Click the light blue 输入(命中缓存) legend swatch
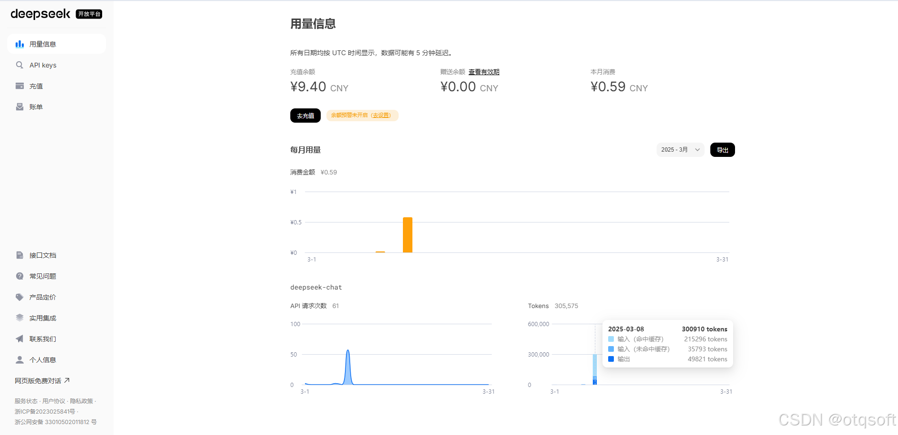 pyautogui.click(x=611, y=339)
